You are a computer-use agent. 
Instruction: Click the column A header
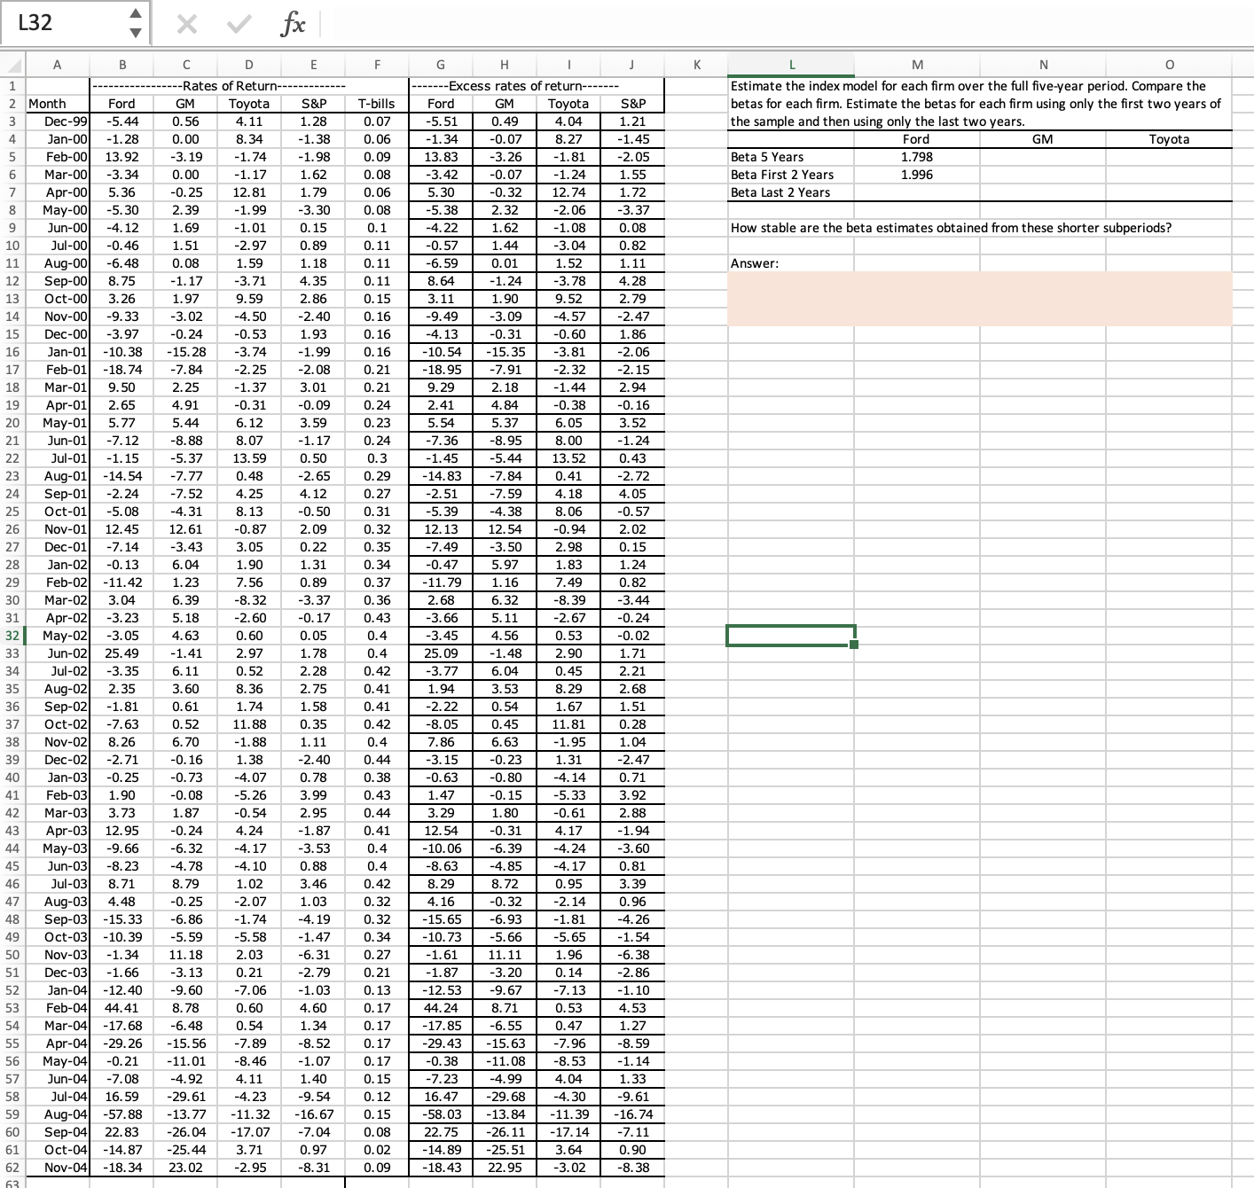pos(58,64)
